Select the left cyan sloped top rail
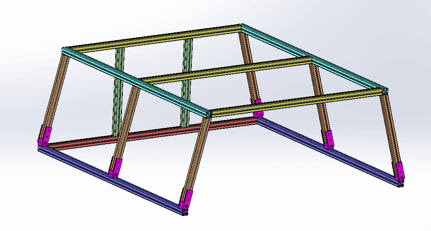The width and height of the screenshot is (431, 231). pyautogui.click(x=136, y=83)
